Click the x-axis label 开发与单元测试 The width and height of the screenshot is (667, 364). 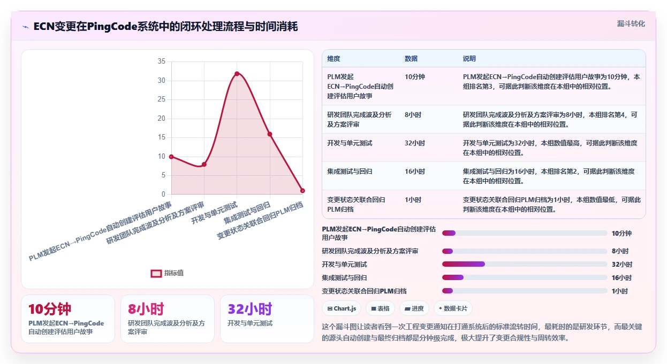click(x=214, y=213)
